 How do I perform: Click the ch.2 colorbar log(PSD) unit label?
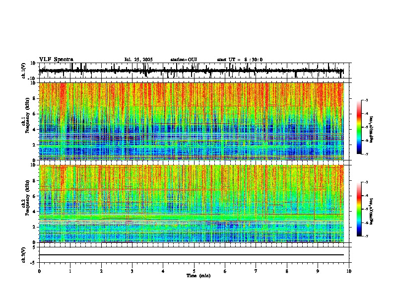(x=371, y=211)
